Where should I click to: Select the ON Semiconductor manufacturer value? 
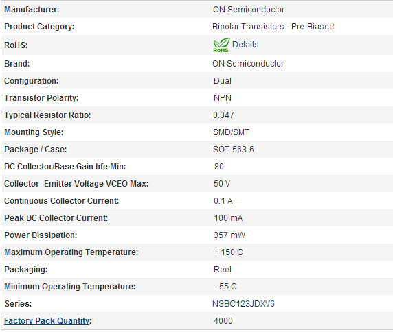pyautogui.click(x=249, y=10)
